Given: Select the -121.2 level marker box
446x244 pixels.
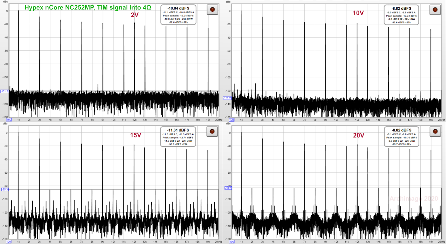Looking at the screenshot, I should click(4, 91).
